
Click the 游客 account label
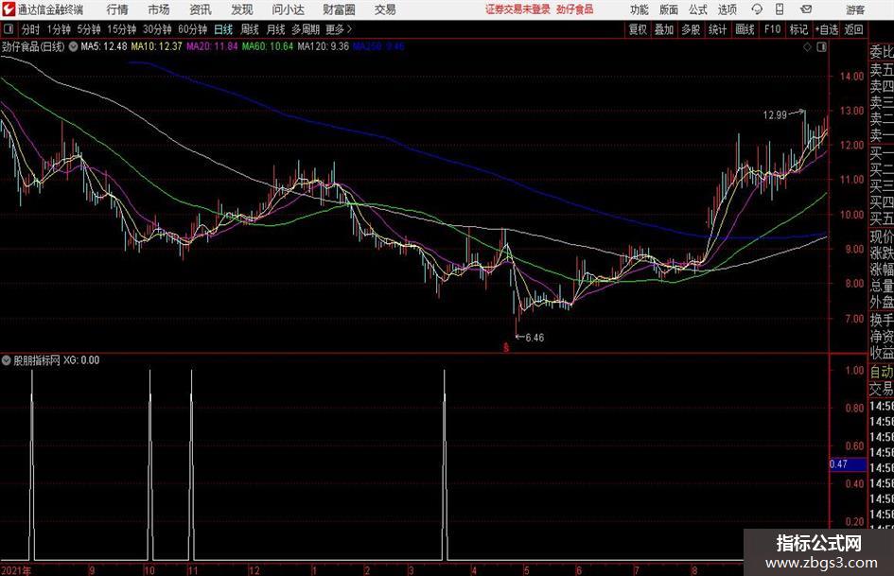click(855, 9)
